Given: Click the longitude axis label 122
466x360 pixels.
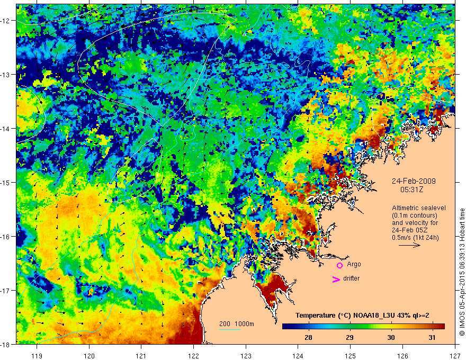Looking at the screenshot, I should click(x=193, y=356).
